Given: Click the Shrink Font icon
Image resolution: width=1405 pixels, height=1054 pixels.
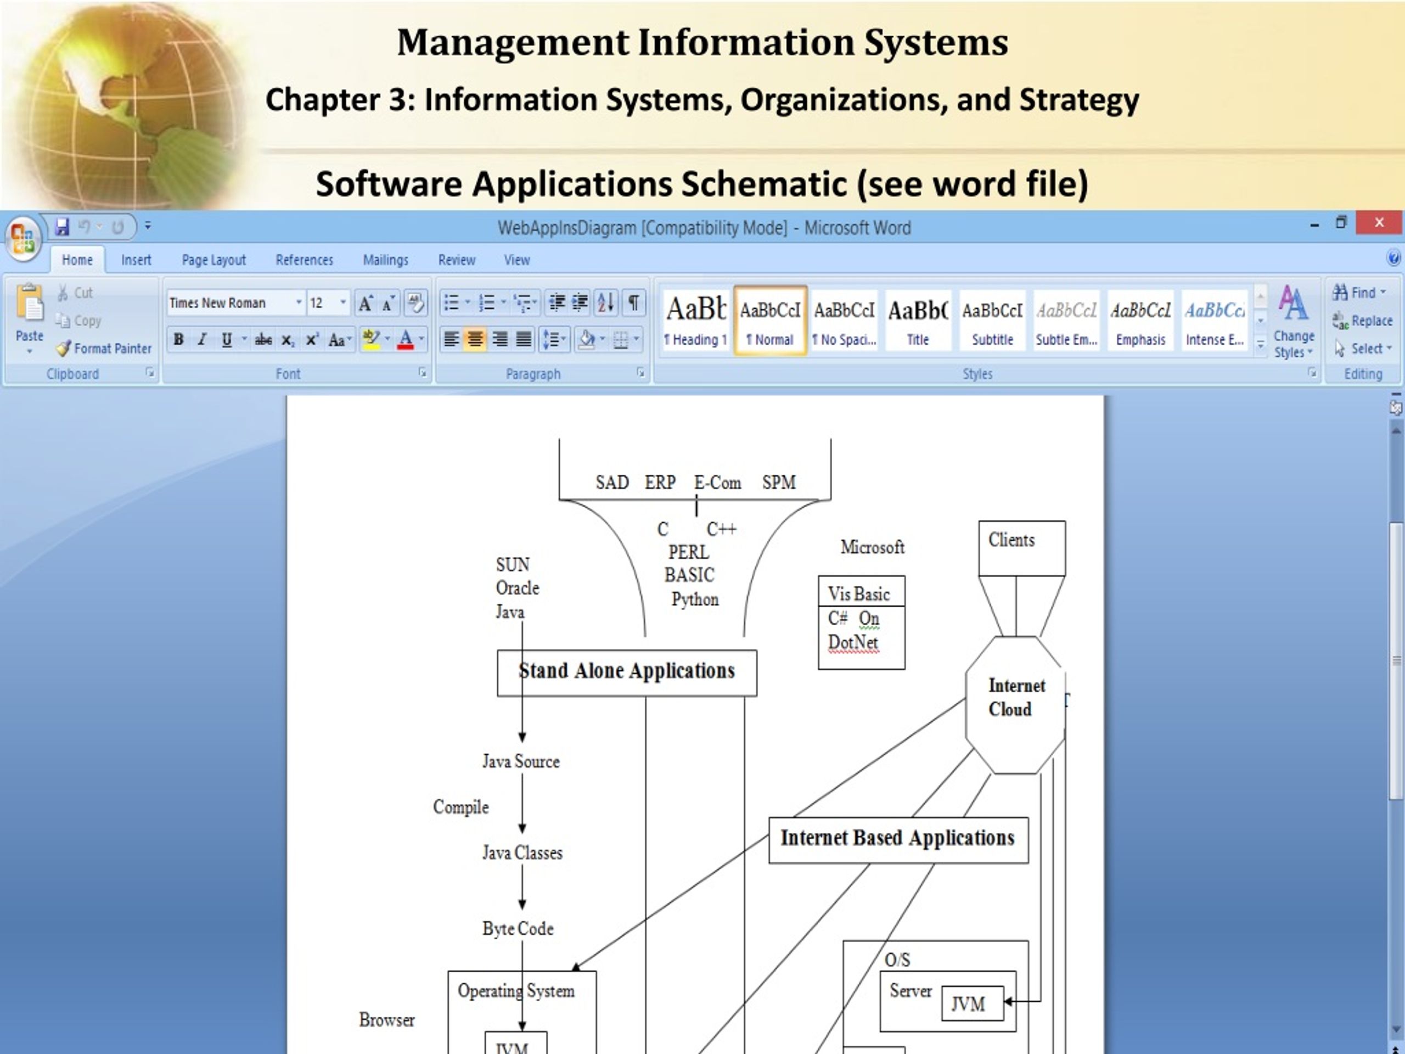Looking at the screenshot, I should pos(388,304).
